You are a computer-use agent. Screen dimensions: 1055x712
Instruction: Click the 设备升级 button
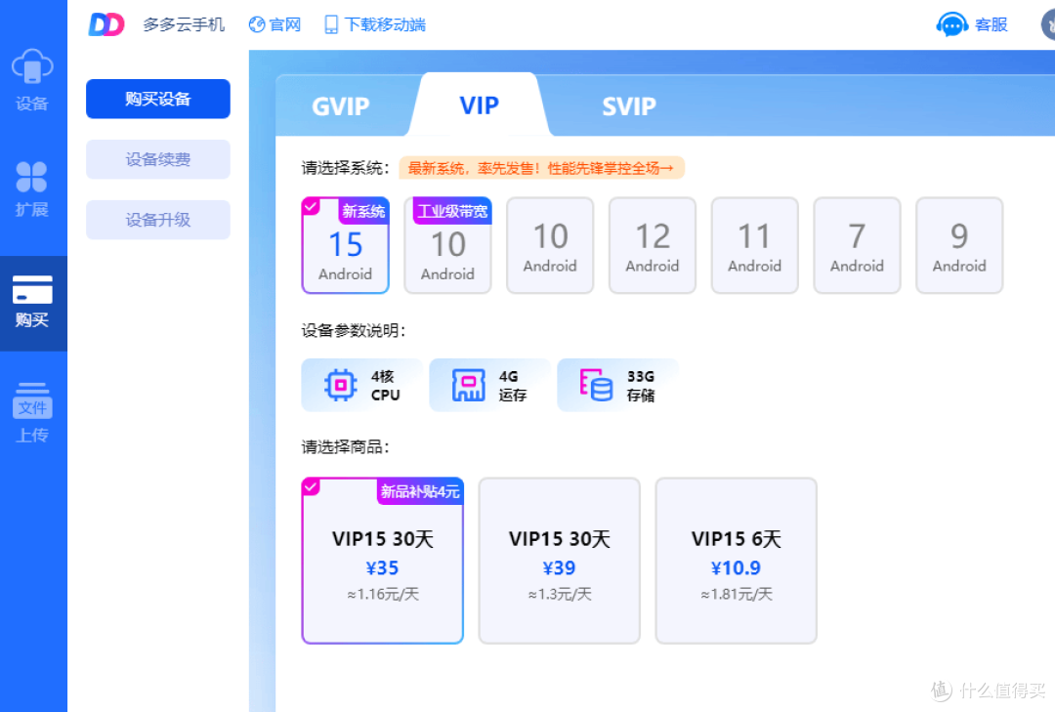point(158,220)
